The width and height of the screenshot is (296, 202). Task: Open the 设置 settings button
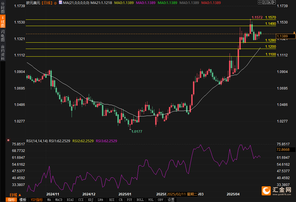171,200
